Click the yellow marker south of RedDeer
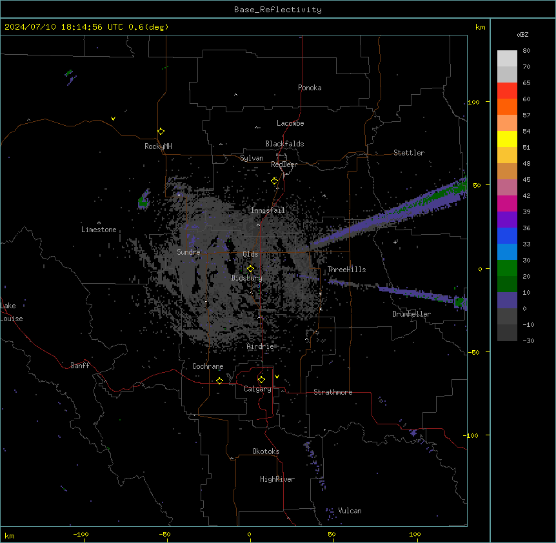This screenshot has width=556, height=543. (x=274, y=181)
